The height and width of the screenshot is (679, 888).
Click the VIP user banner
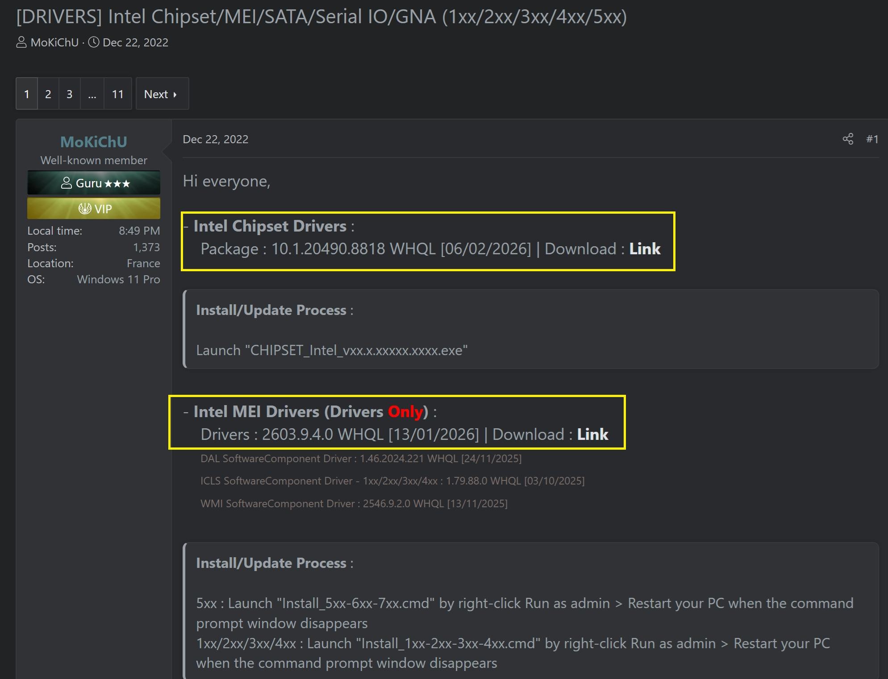[94, 208]
